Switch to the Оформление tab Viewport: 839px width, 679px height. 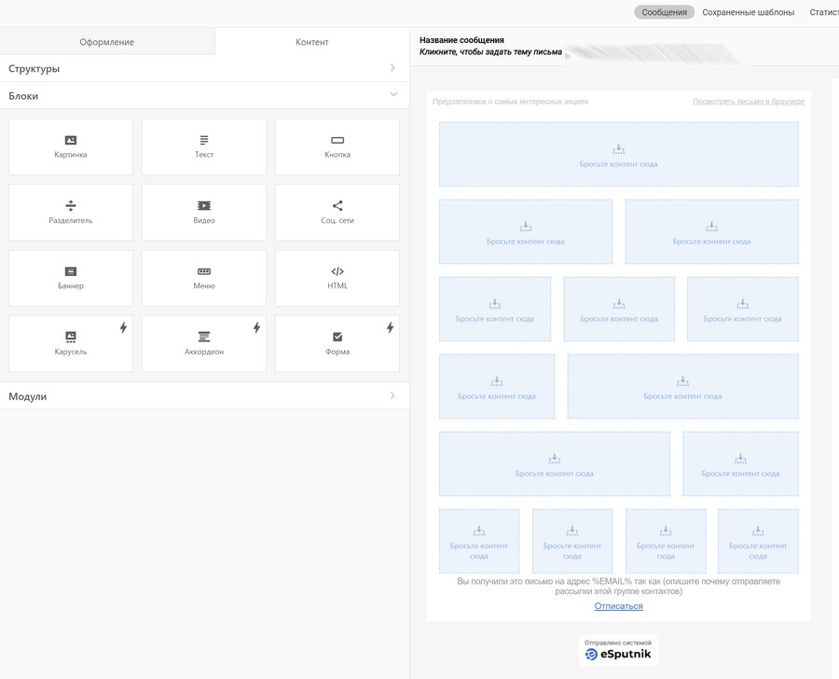(106, 42)
